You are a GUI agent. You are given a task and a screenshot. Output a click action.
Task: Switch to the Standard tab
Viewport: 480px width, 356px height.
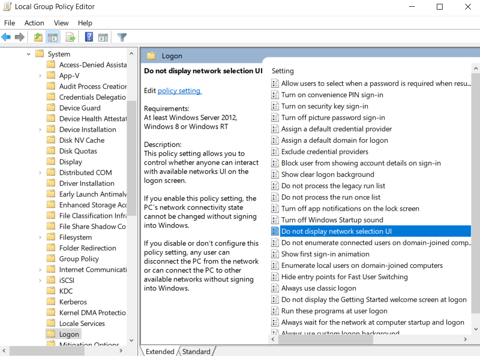tap(196, 351)
